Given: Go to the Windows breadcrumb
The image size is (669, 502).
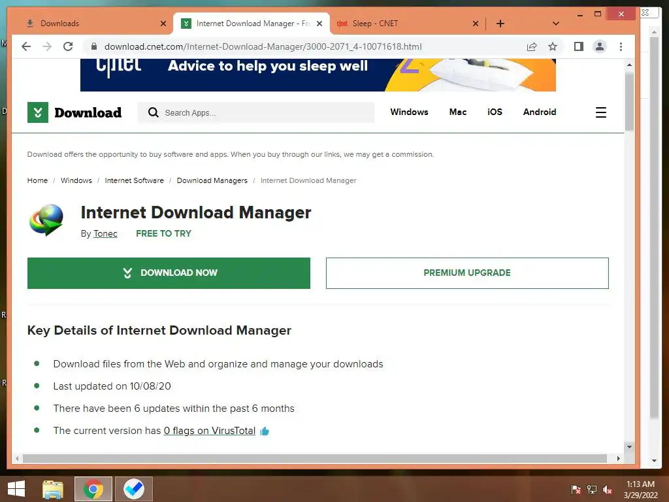Looking at the screenshot, I should [x=76, y=180].
